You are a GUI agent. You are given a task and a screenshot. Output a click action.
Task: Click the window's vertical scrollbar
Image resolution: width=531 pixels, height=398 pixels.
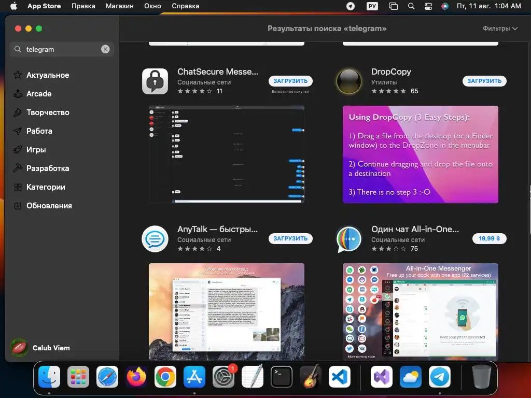(x=529, y=209)
